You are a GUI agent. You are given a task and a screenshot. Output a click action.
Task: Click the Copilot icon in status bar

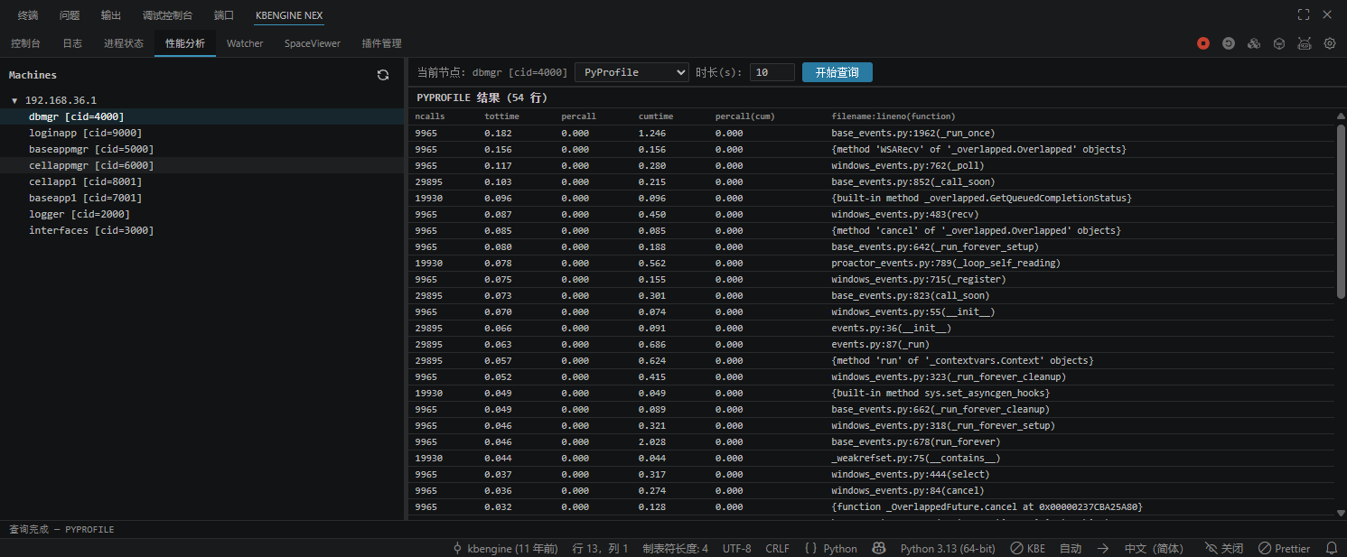point(878,548)
